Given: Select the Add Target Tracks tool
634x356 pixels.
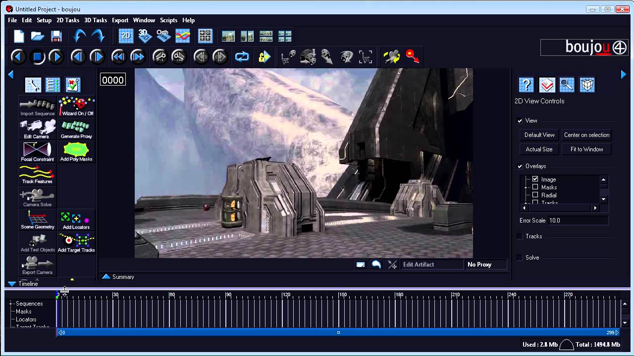Looking at the screenshot, I should click(x=77, y=243).
